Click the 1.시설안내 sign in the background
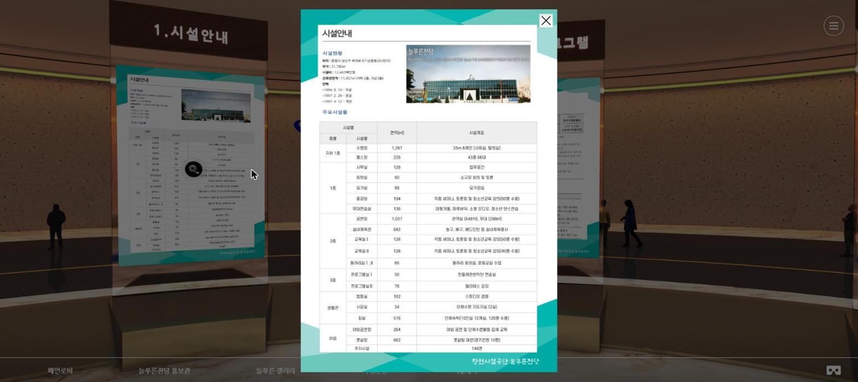858x382 pixels. coord(190,33)
